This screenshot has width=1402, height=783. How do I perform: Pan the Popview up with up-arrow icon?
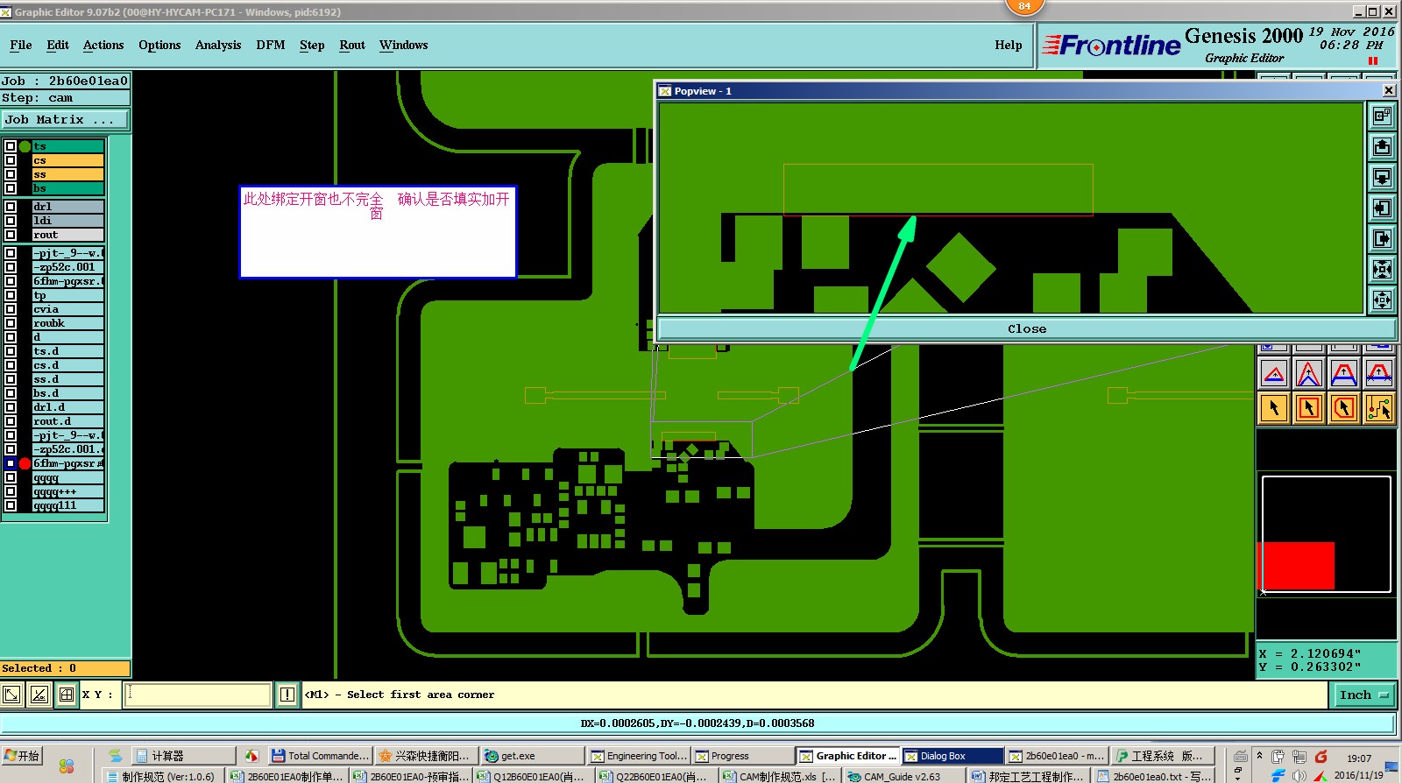point(1382,146)
